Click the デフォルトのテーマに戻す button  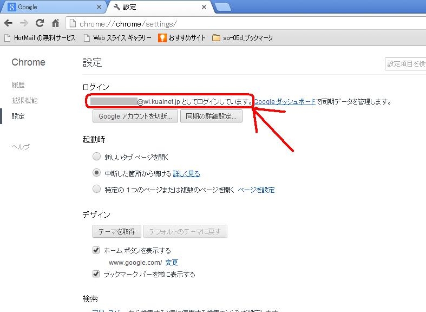pos(185,231)
